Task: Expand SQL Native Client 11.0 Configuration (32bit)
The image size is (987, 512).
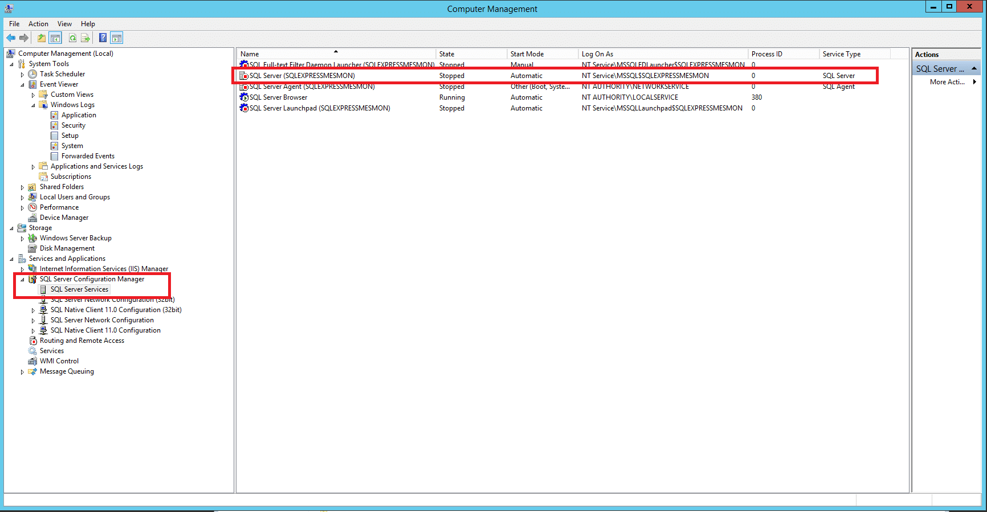Action: (33, 310)
